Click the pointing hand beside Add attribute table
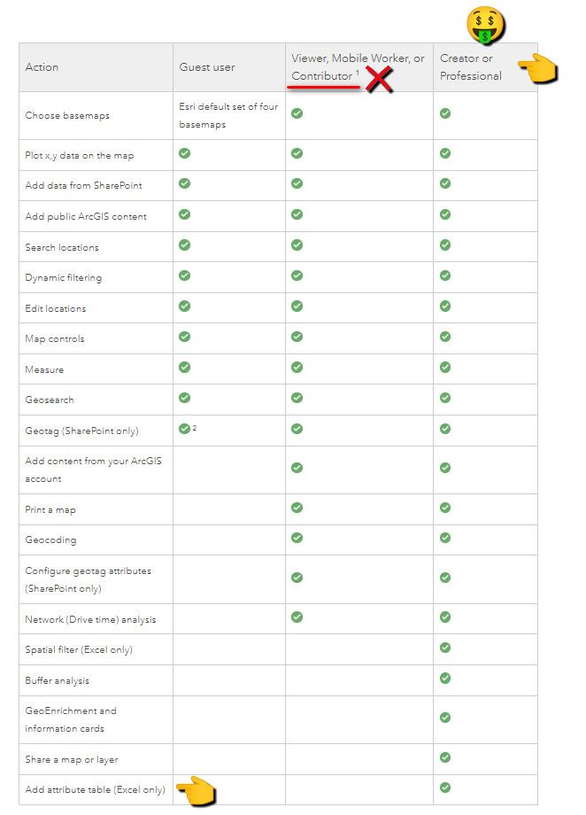This screenshot has height=815, width=586. (197, 789)
